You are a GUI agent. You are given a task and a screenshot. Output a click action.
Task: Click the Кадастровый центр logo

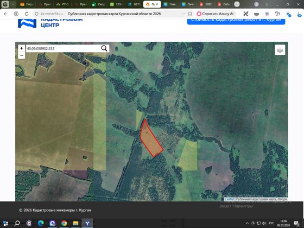tap(50, 23)
